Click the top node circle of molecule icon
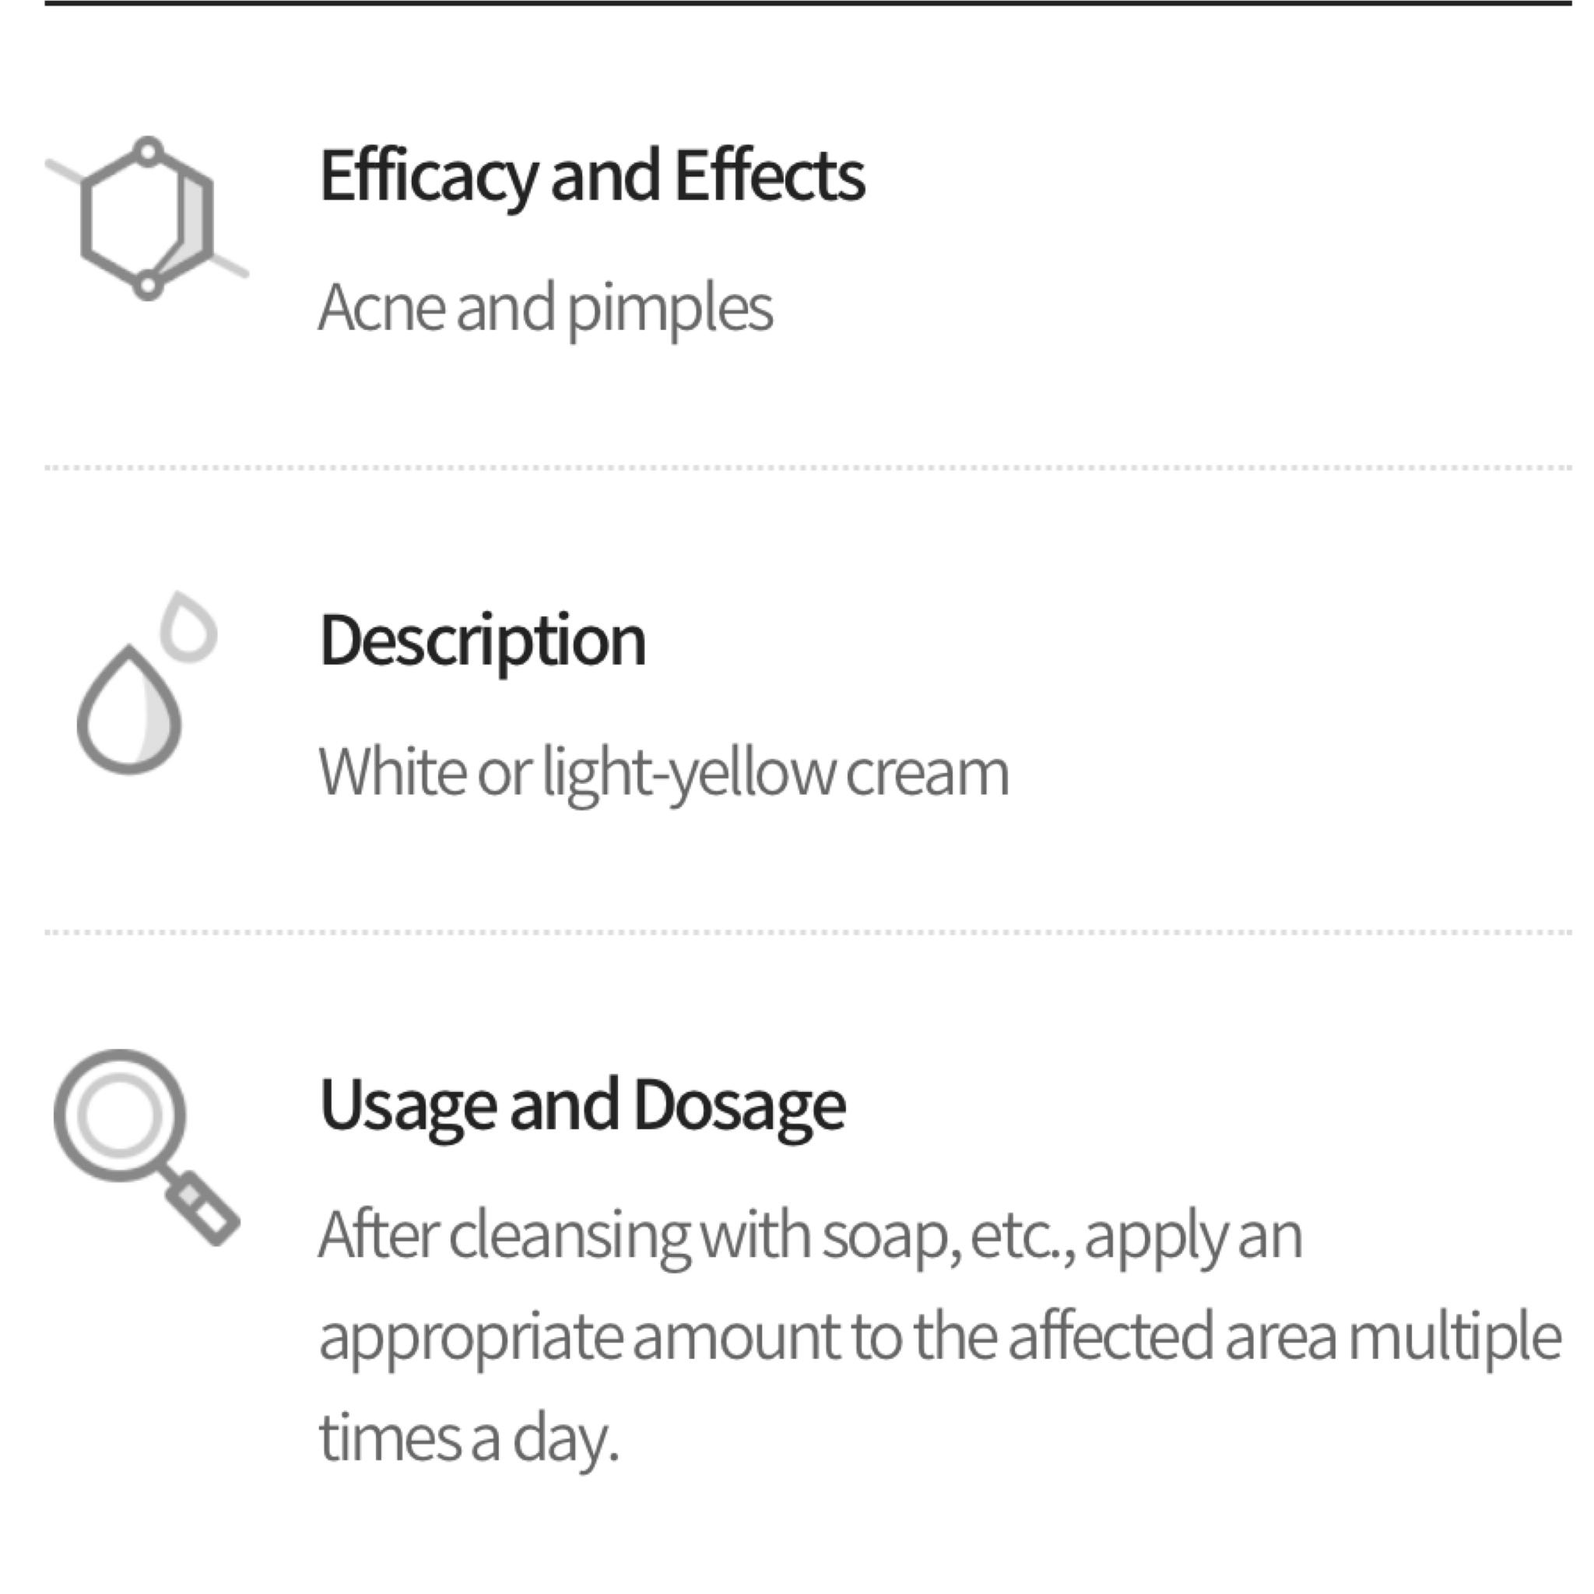1594x1594 pixels. (x=148, y=152)
